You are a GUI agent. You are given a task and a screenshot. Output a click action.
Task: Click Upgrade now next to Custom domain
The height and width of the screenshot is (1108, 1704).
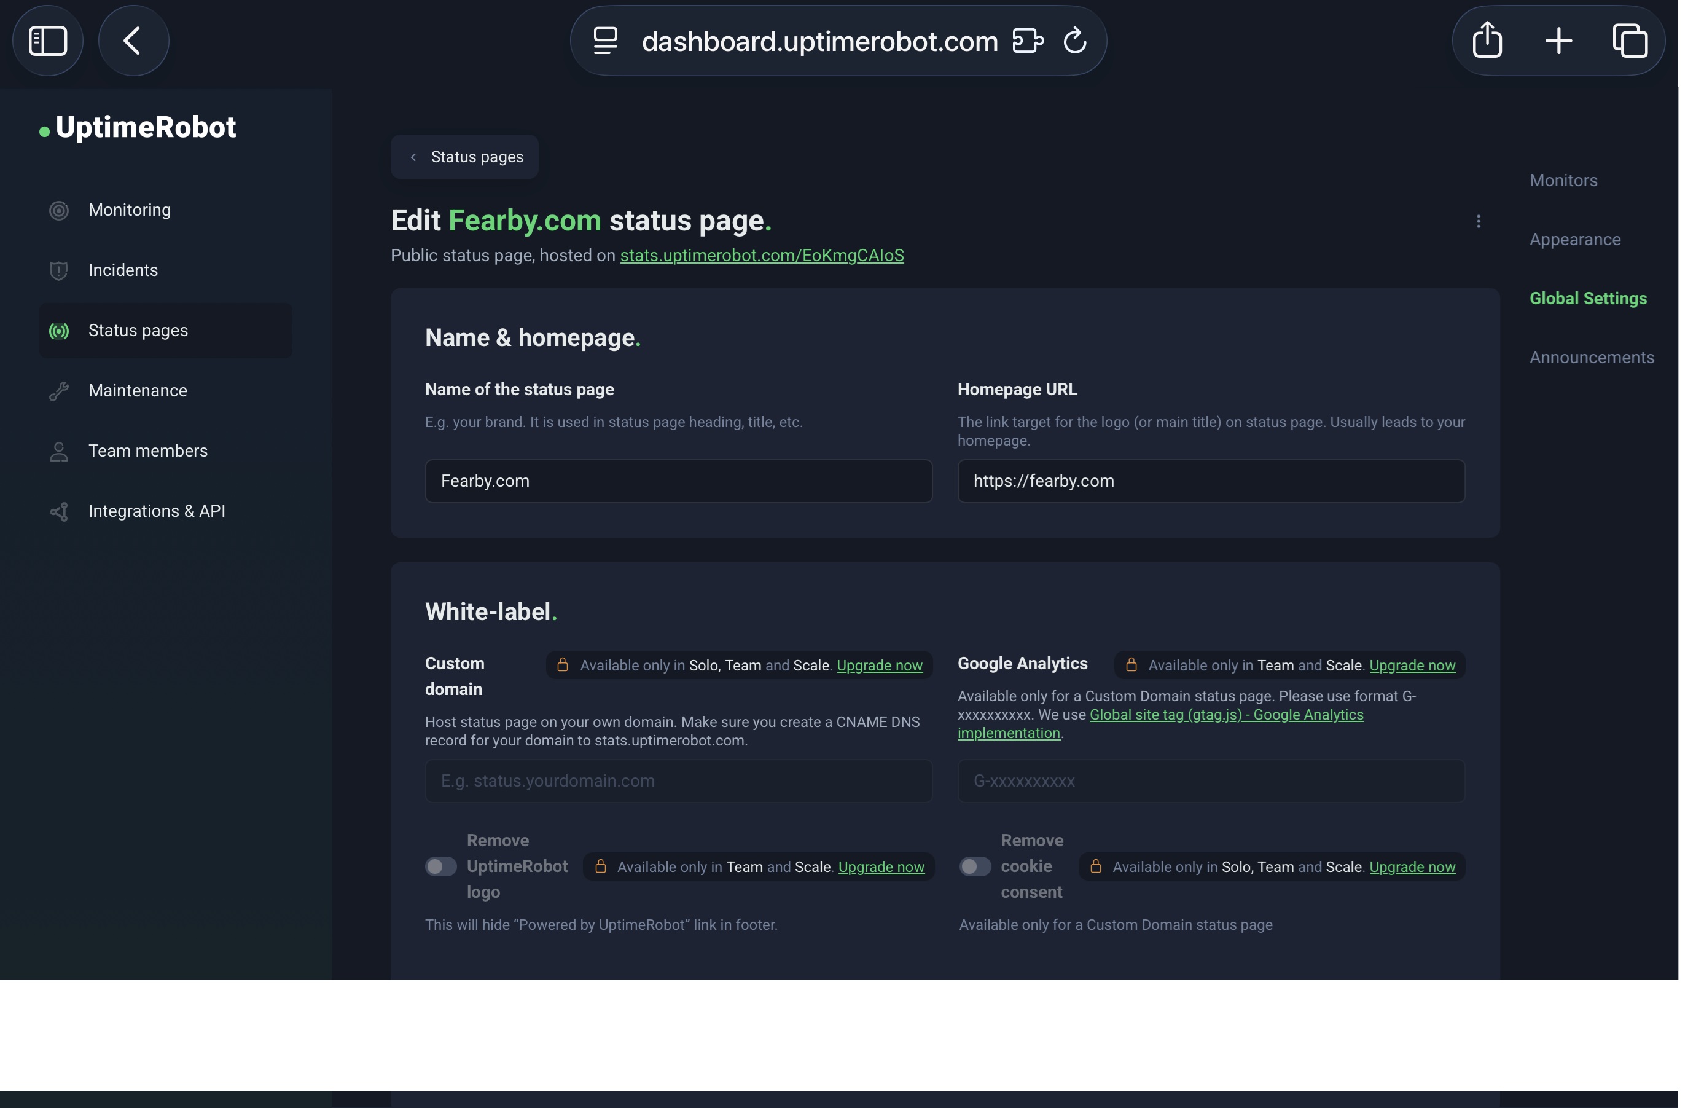click(x=879, y=666)
